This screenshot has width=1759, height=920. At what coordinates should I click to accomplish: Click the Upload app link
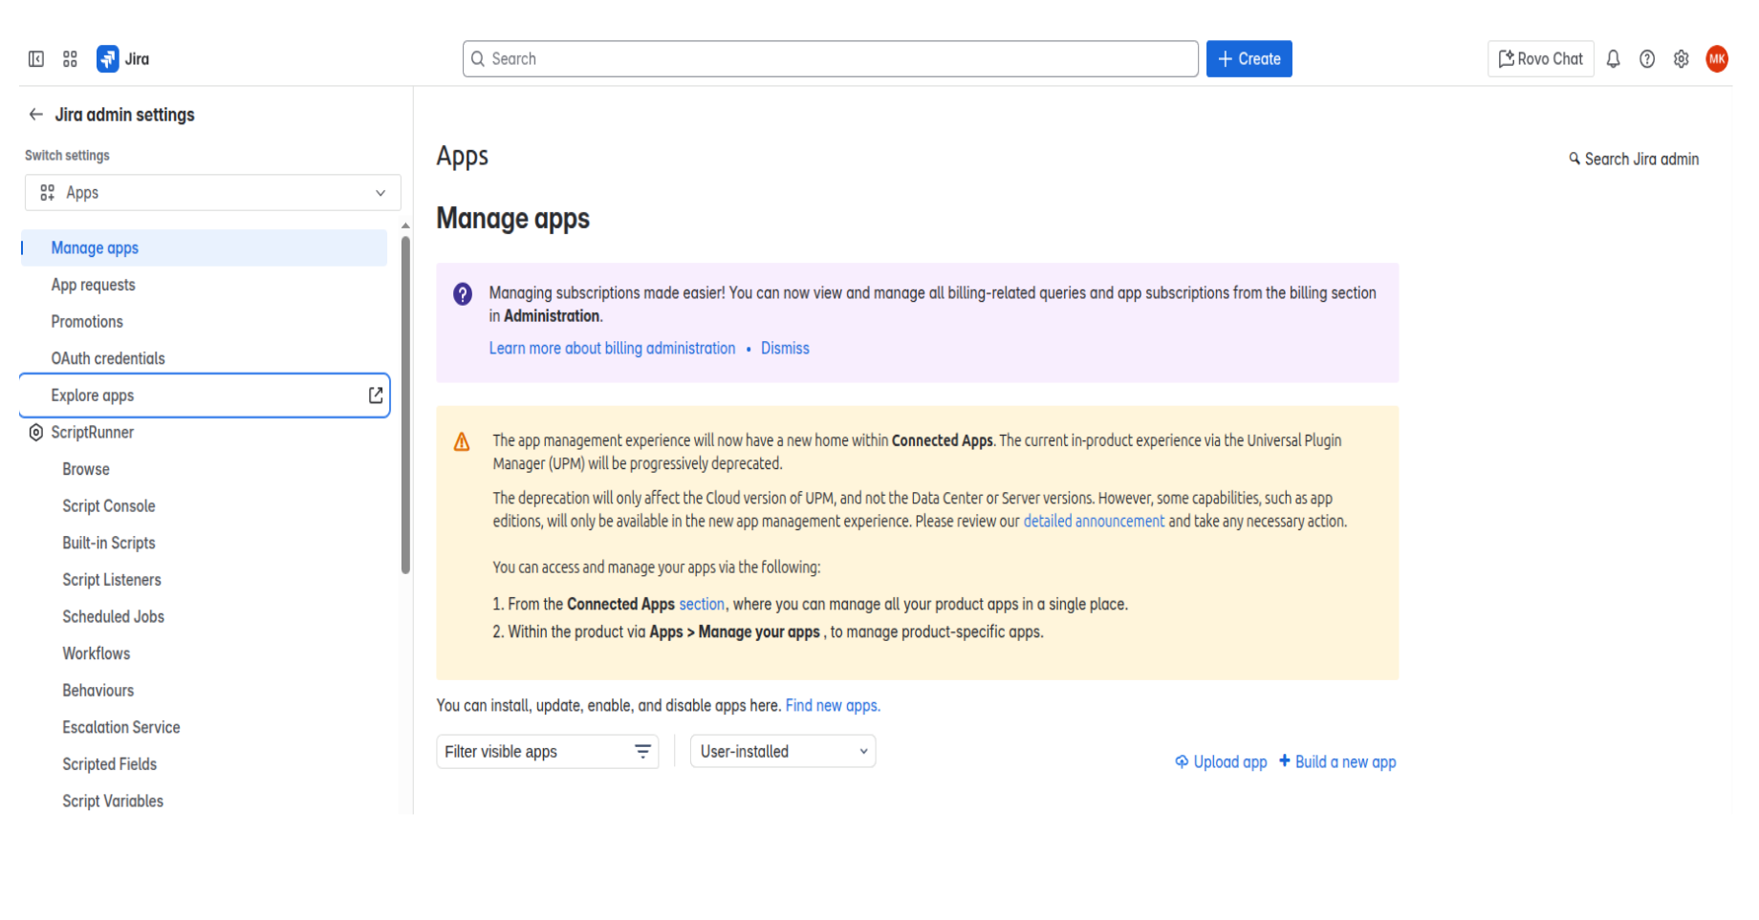point(1221,762)
